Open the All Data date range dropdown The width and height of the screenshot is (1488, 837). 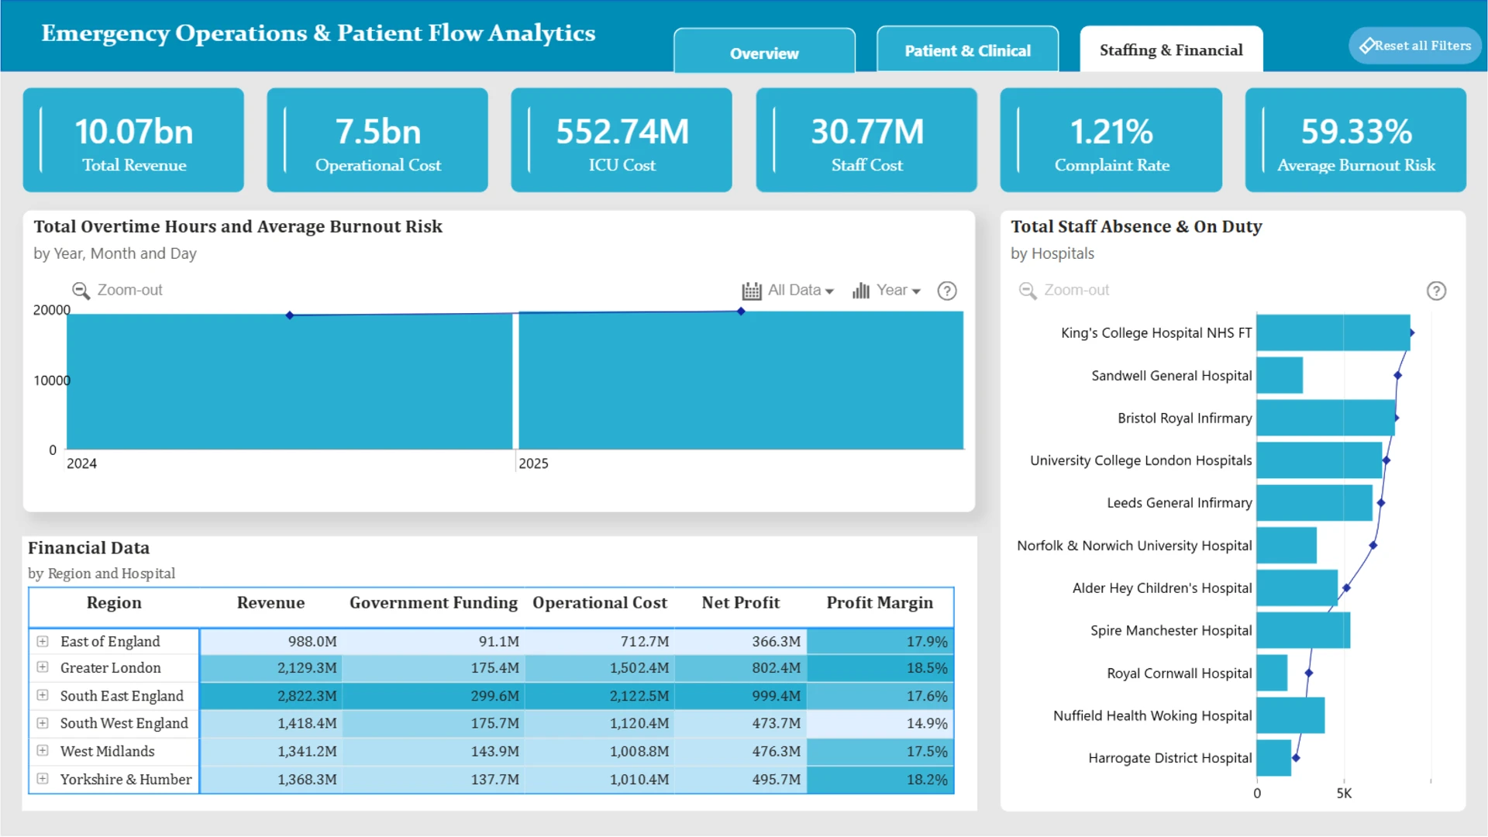pos(801,290)
